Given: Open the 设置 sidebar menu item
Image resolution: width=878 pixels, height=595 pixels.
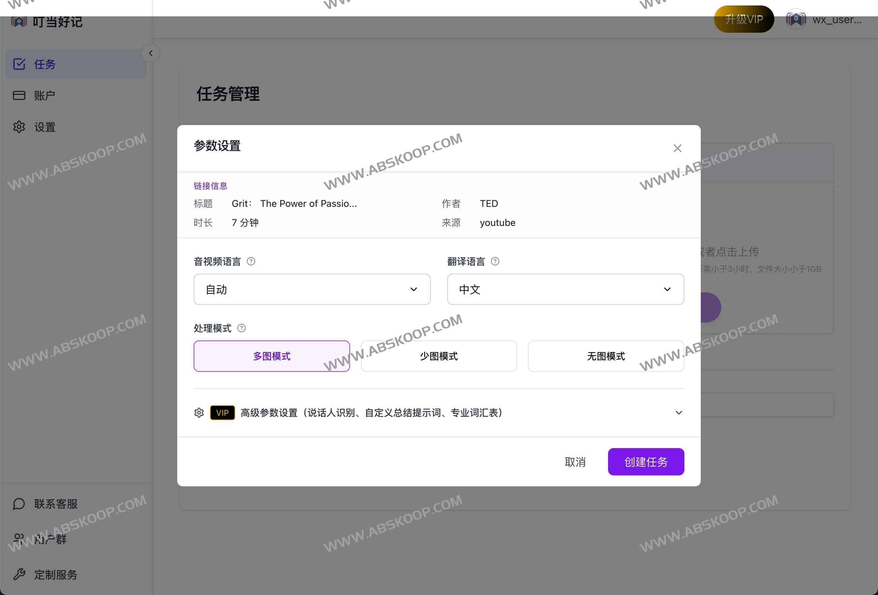Looking at the screenshot, I should pyautogui.click(x=45, y=127).
